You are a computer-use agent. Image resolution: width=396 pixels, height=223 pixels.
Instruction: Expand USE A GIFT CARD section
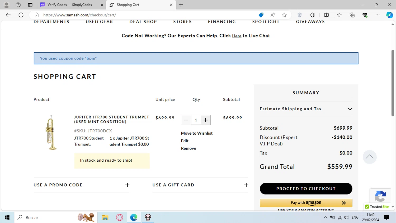[x=200, y=185]
